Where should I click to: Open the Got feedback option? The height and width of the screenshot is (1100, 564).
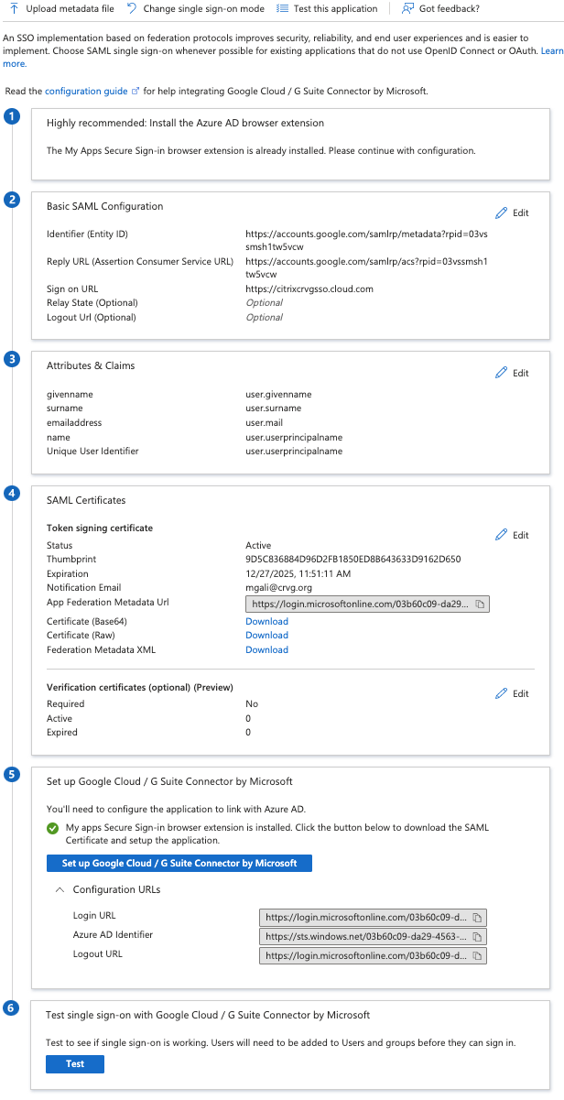coord(439,8)
